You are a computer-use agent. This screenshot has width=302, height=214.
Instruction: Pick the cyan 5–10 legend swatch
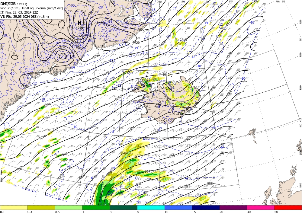(x=151, y=207)
